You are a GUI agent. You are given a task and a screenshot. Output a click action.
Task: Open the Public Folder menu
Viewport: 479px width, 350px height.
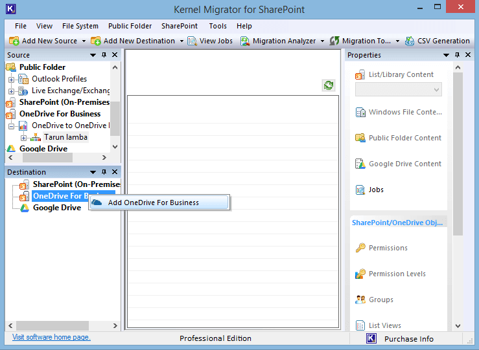click(x=130, y=27)
